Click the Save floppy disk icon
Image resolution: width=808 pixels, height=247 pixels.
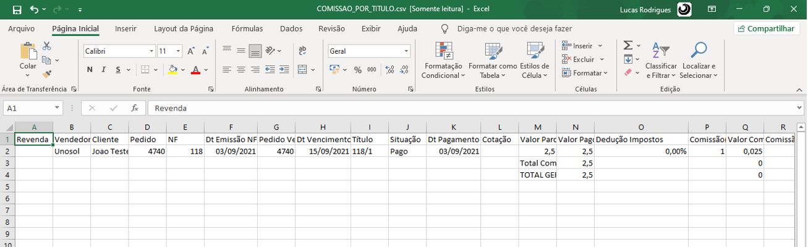click(17, 10)
